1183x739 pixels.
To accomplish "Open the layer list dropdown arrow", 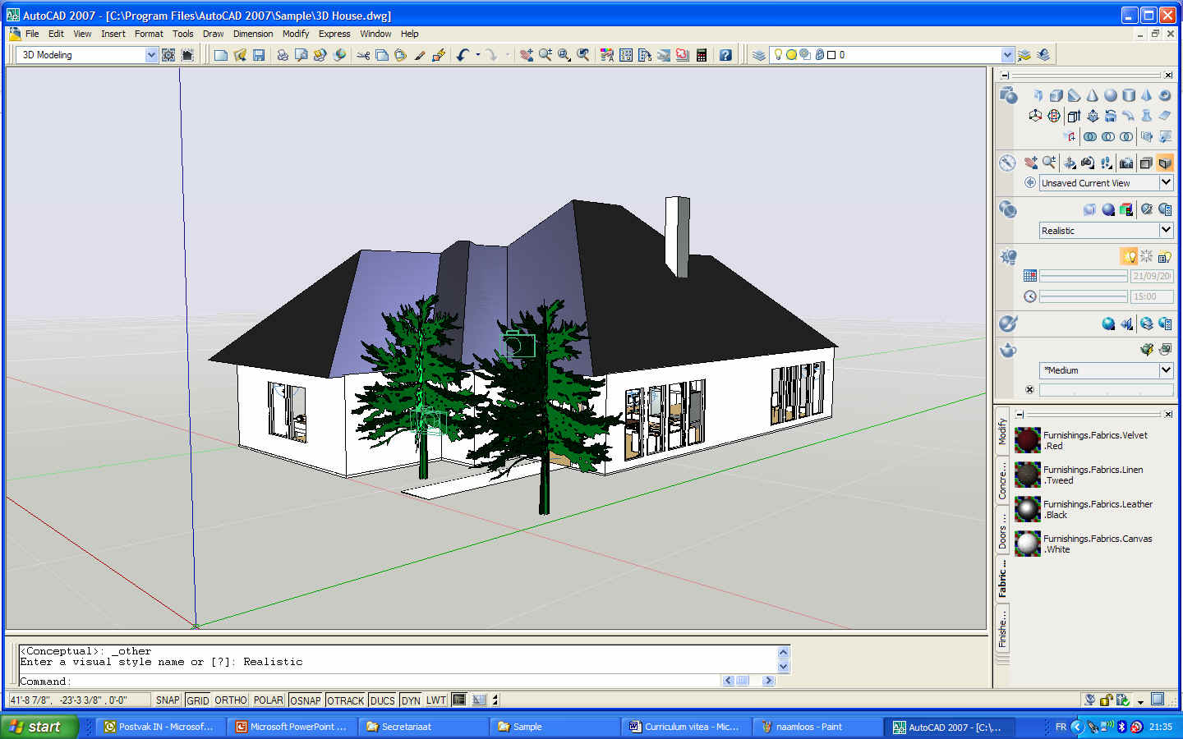I will pos(1008,55).
